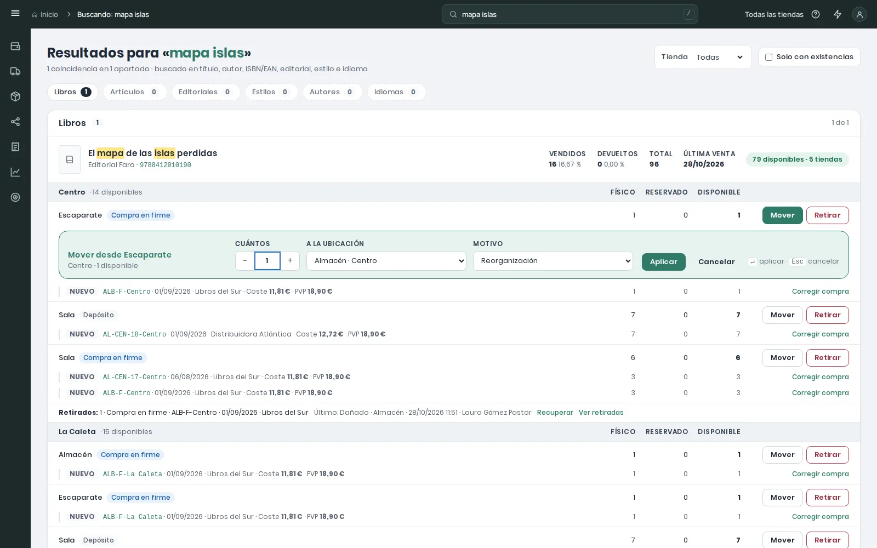Go to Inicio home breadcrumb
Screen dimensions: 877x548
(x=45, y=15)
